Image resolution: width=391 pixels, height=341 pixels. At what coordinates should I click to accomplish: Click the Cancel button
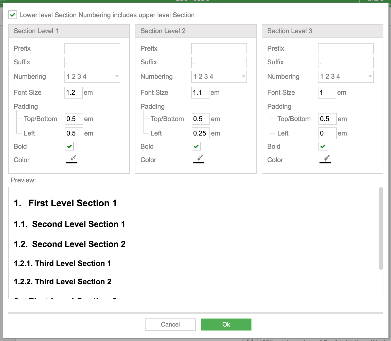[170, 325]
